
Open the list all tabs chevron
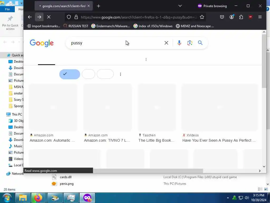(180, 6)
